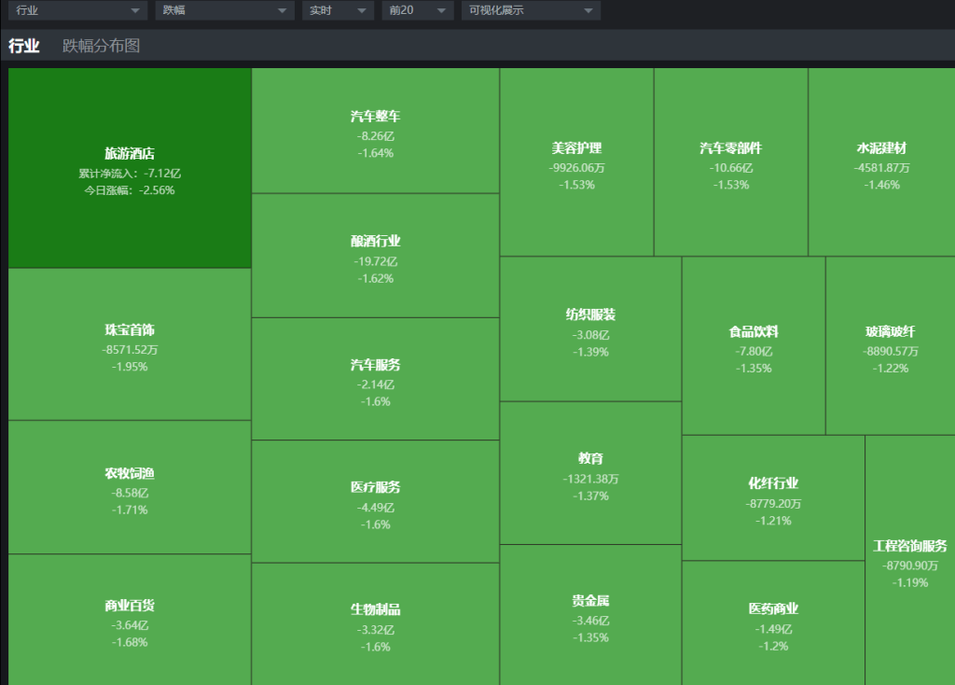Switch to the 行业 tab
This screenshot has height=685, width=955.
click(24, 46)
